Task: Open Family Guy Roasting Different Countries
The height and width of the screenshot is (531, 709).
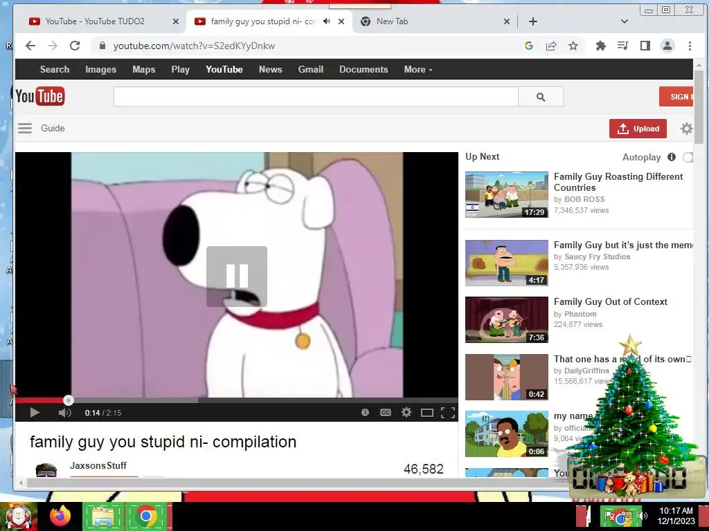Action: [618, 182]
